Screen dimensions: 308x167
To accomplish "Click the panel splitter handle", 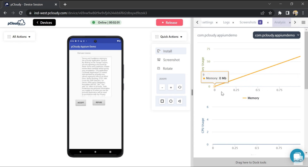I will 192,92.
